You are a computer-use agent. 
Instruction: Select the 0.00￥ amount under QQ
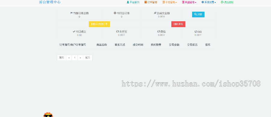[x=198, y=35]
